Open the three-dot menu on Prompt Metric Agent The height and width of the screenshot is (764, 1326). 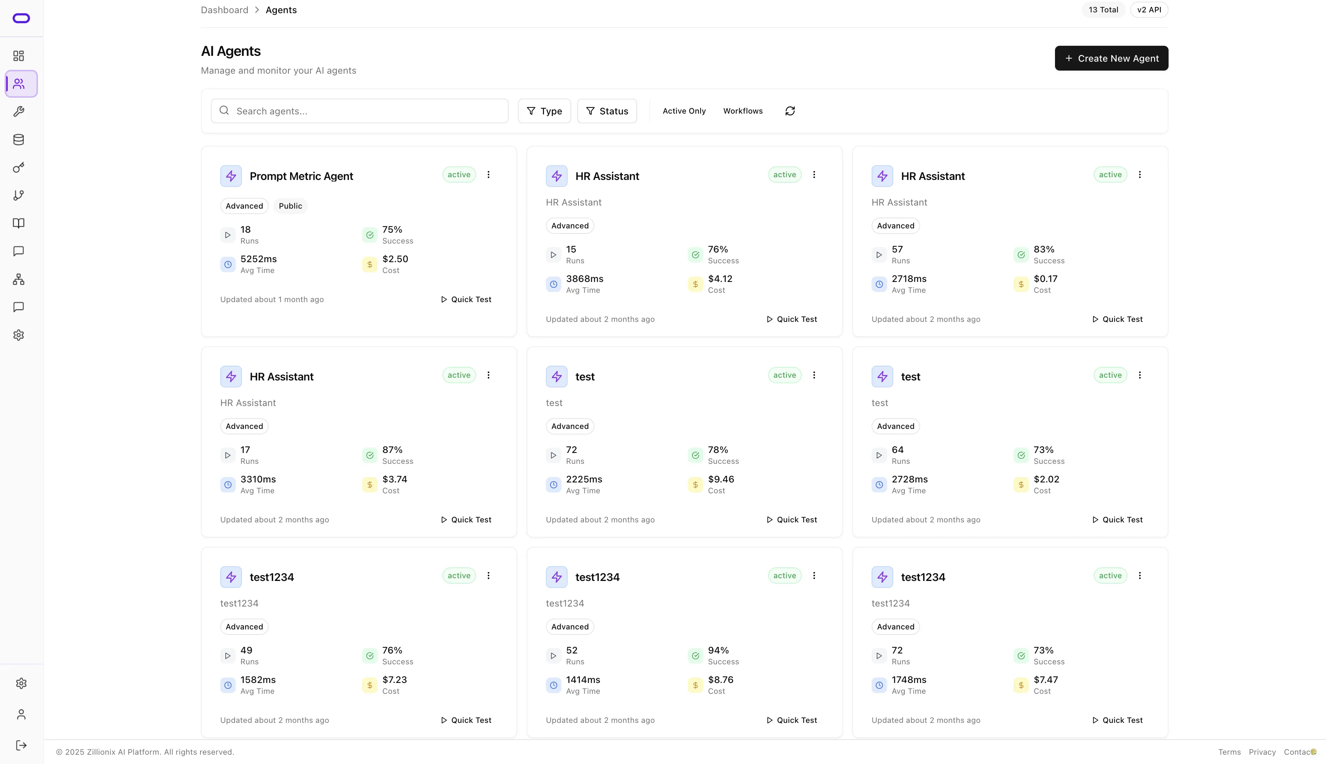(x=489, y=174)
